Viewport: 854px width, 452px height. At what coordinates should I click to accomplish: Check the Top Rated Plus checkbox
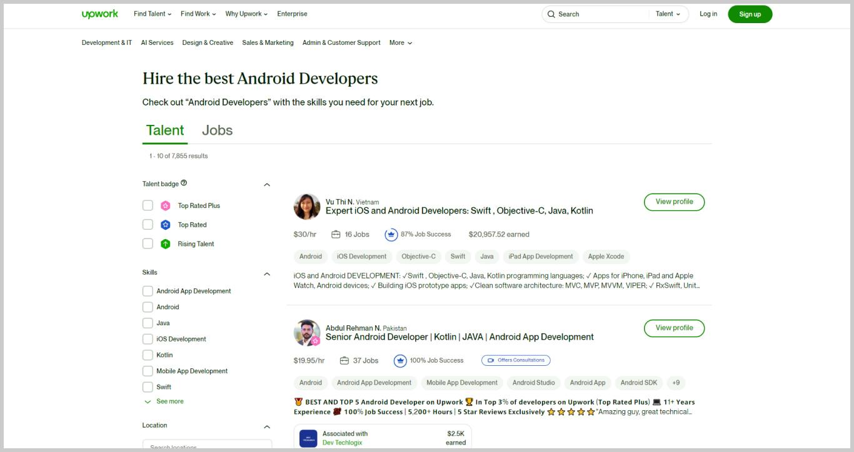(x=148, y=205)
